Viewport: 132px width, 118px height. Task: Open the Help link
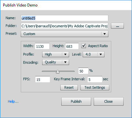pos(13,101)
